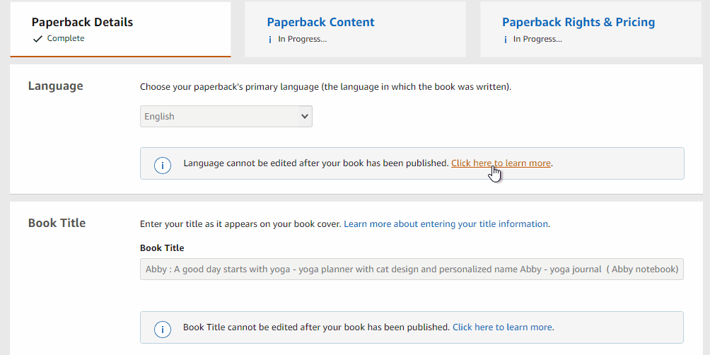Click the language dropdown chevron arrow
The image size is (710, 355).
(305, 117)
